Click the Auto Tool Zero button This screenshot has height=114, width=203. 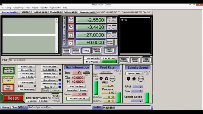[76, 86]
